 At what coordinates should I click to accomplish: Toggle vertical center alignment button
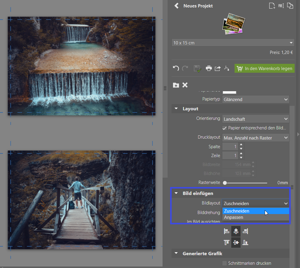pyautogui.click(x=236, y=242)
